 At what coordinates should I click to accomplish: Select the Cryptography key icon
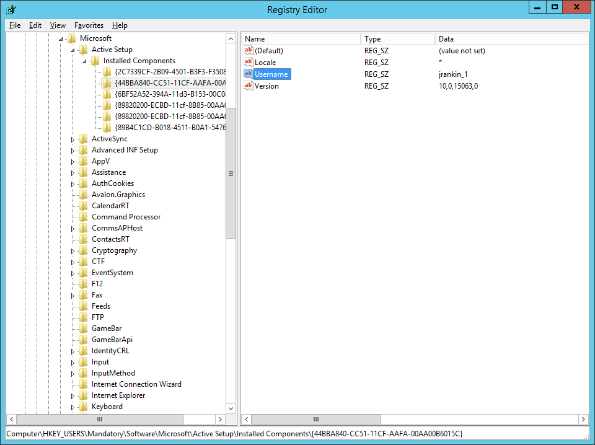(x=82, y=250)
